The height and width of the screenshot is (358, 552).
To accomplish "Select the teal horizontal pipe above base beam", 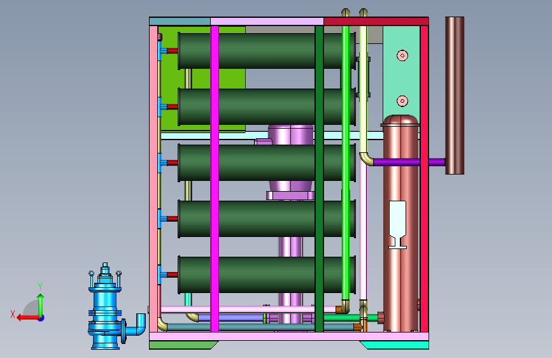I will click(260, 327).
